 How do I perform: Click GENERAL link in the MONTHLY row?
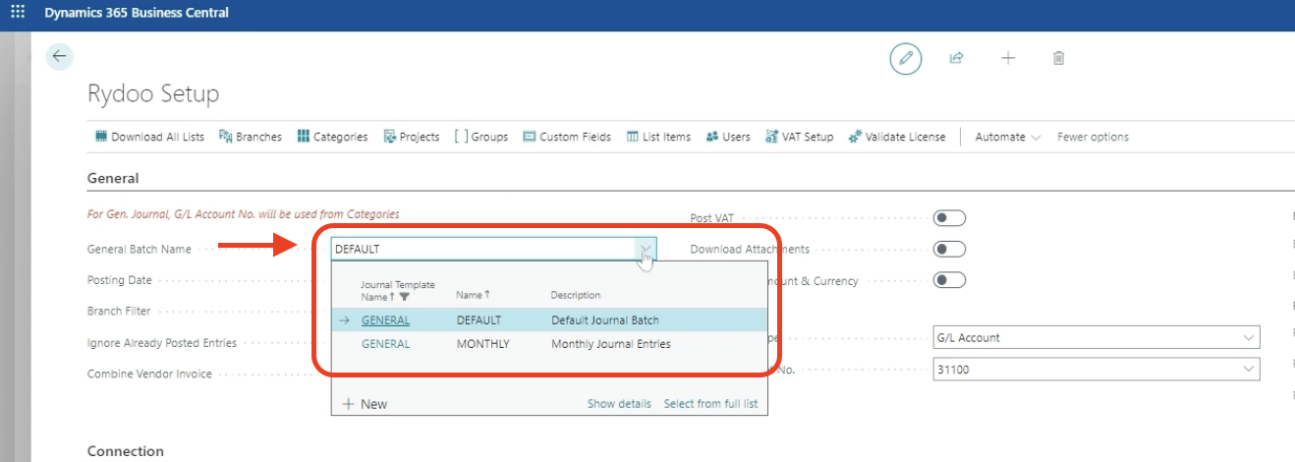[x=385, y=344]
